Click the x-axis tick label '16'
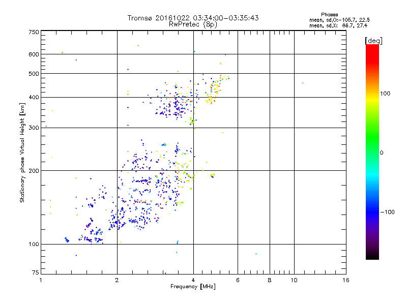The width and height of the screenshot is (407, 305). tap(346, 280)
